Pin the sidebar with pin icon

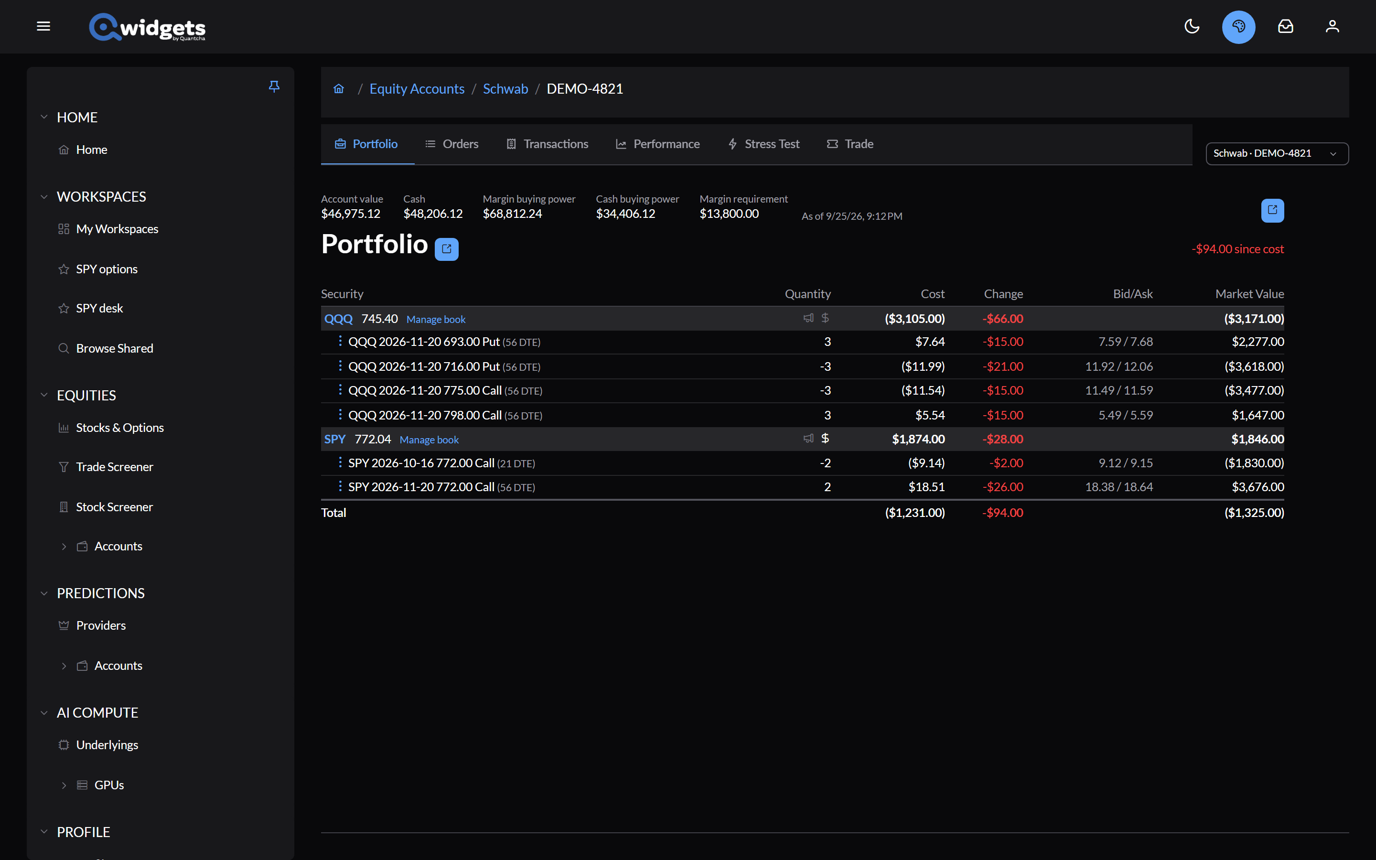274,86
